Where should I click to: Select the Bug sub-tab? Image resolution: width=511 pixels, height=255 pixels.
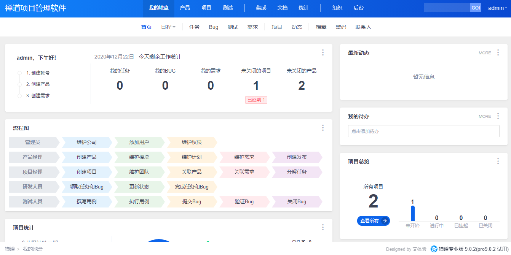(214, 27)
